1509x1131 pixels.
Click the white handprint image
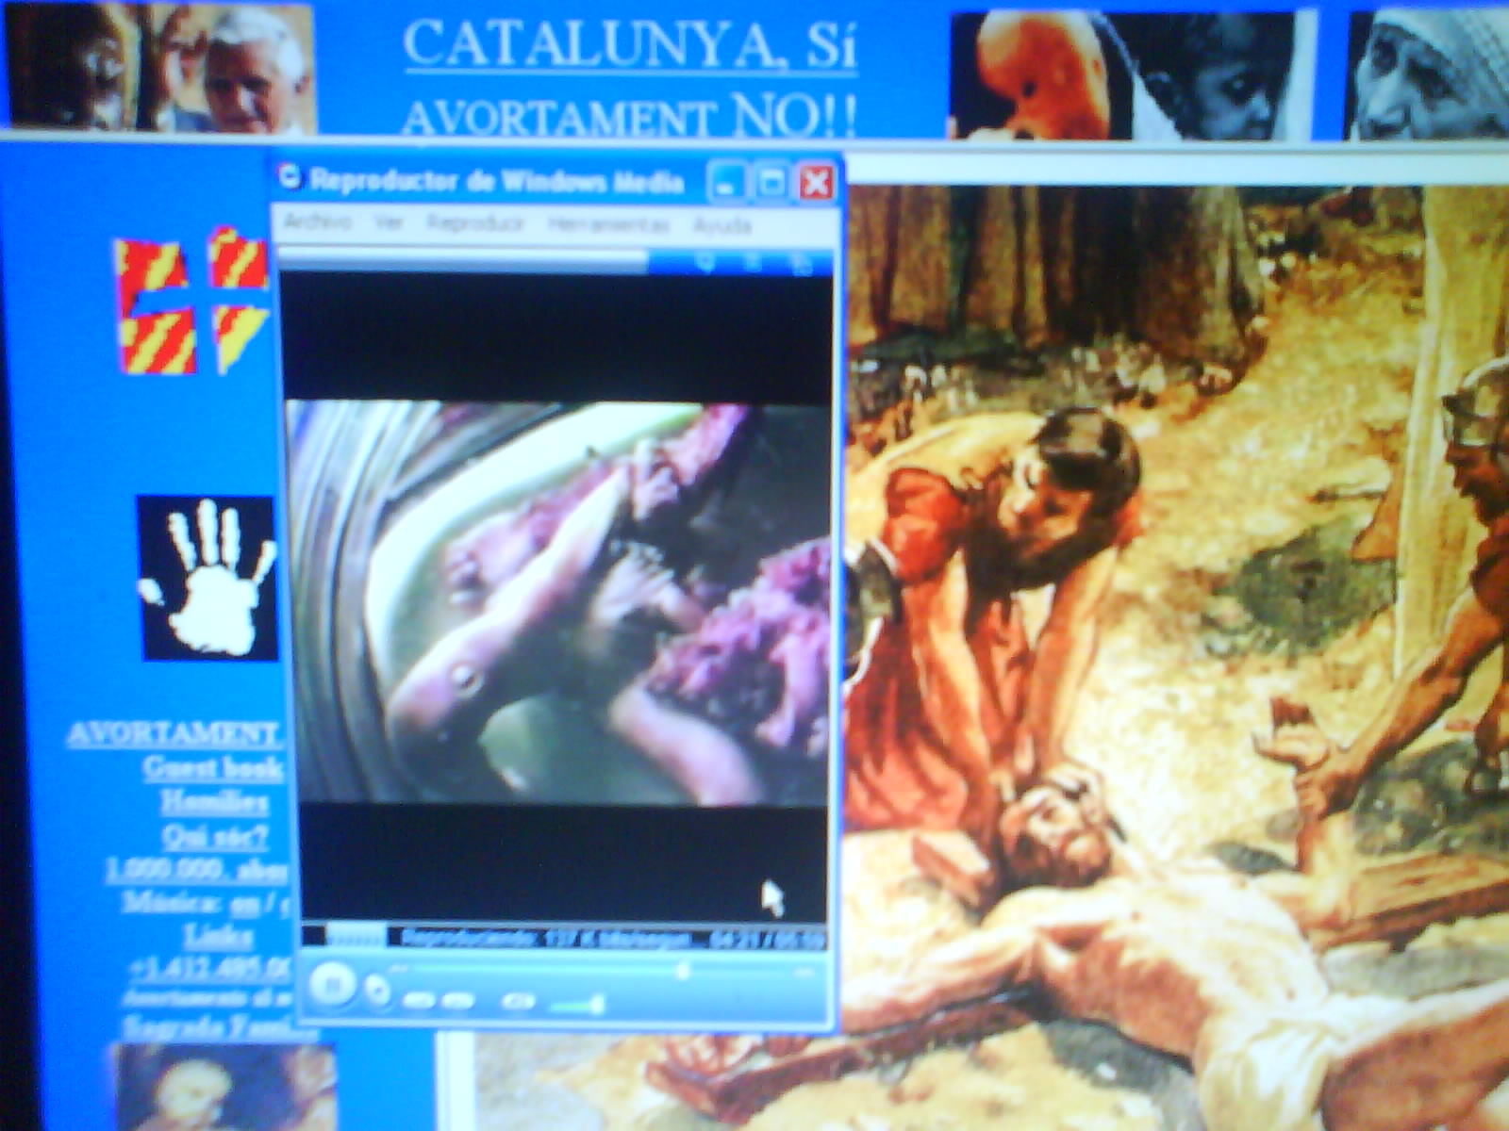(207, 577)
